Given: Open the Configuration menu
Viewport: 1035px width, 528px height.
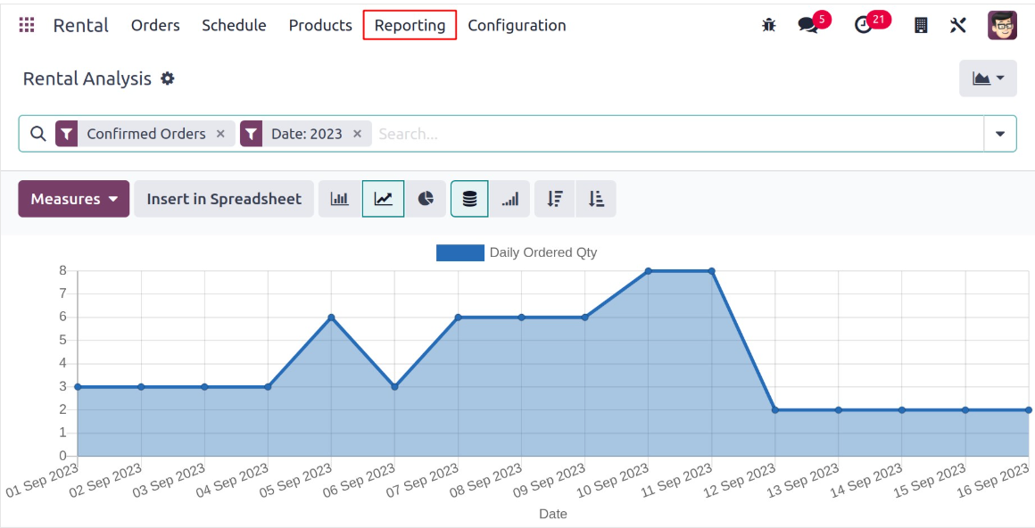Looking at the screenshot, I should 517,25.
